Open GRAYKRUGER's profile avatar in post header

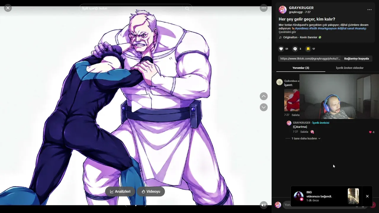point(283,10)
